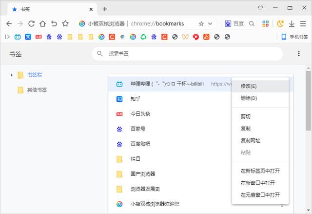The width and height of the screenshot is (312, 214).
Task: Open the downloads panel
Action: pos(292,24)
